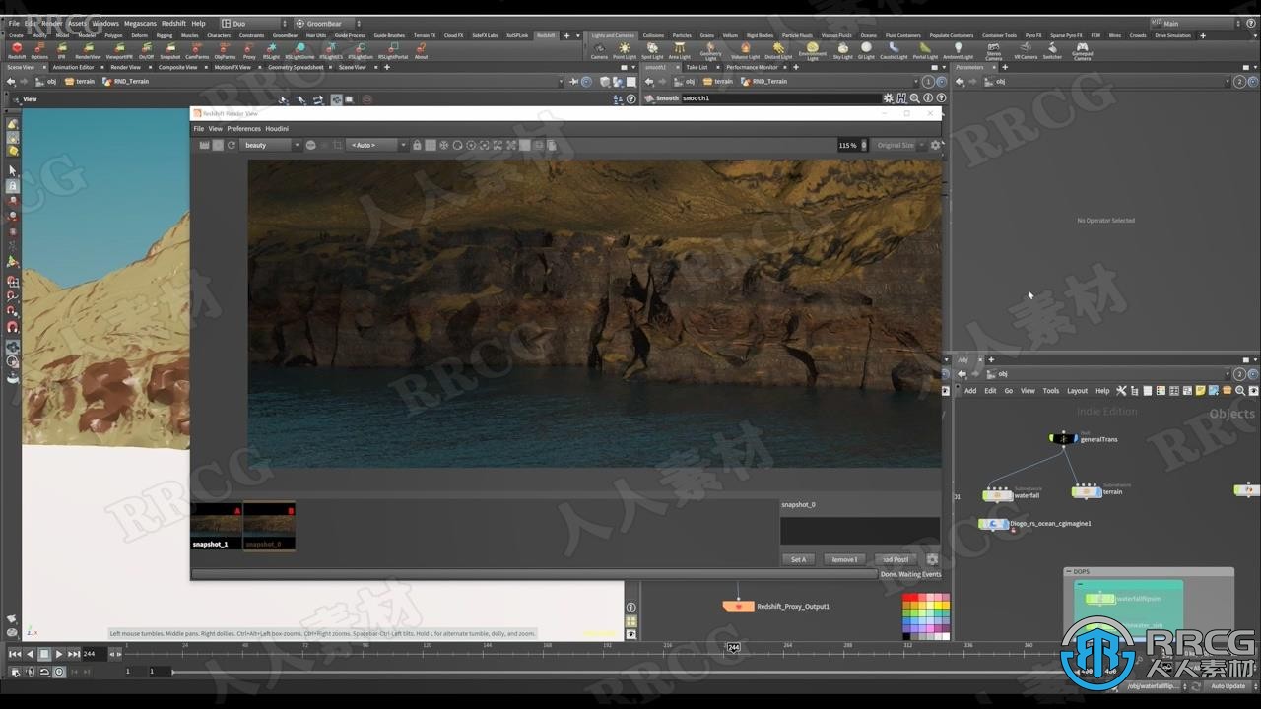Screen dimensions: 1261x709
Task: Create a Camera from Lights shelf
Action: point(599,49)
